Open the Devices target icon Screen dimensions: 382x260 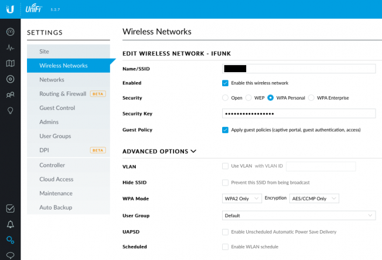(x=10, y=79)
